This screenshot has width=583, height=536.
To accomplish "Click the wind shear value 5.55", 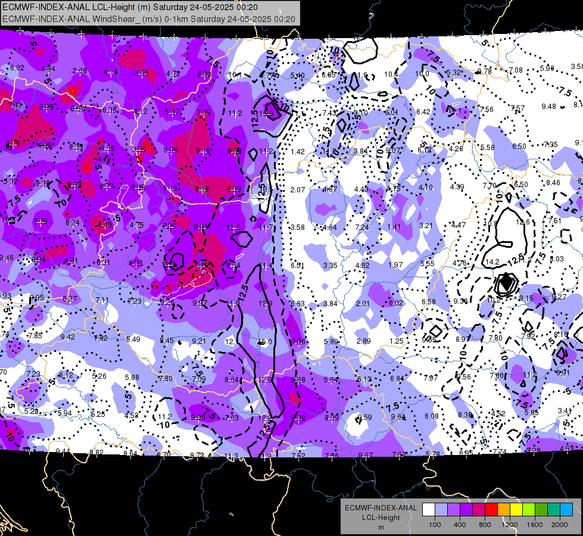I will click(x=427, y=263).
